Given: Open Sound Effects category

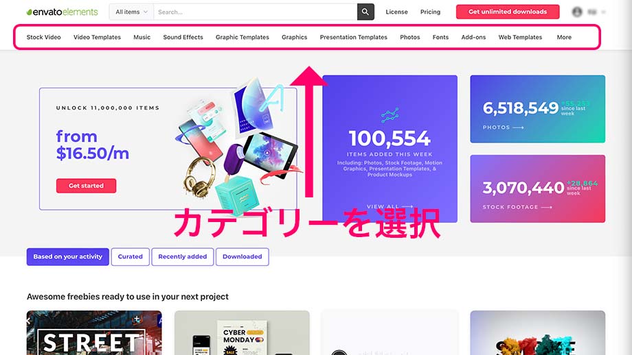Looking at the screenshot, I should click(183, 37).
